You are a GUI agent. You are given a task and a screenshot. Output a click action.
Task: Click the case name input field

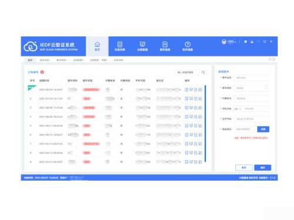point(251,78)
